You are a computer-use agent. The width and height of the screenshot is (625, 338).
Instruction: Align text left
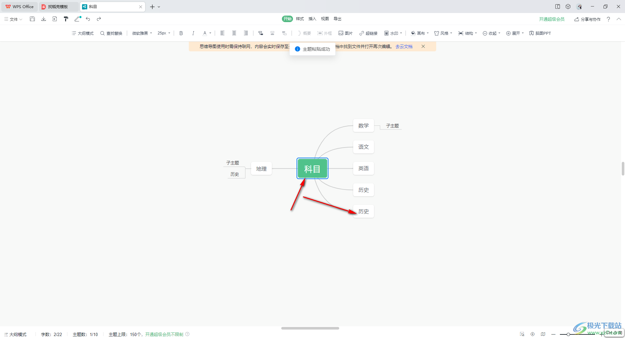point(222,33)
